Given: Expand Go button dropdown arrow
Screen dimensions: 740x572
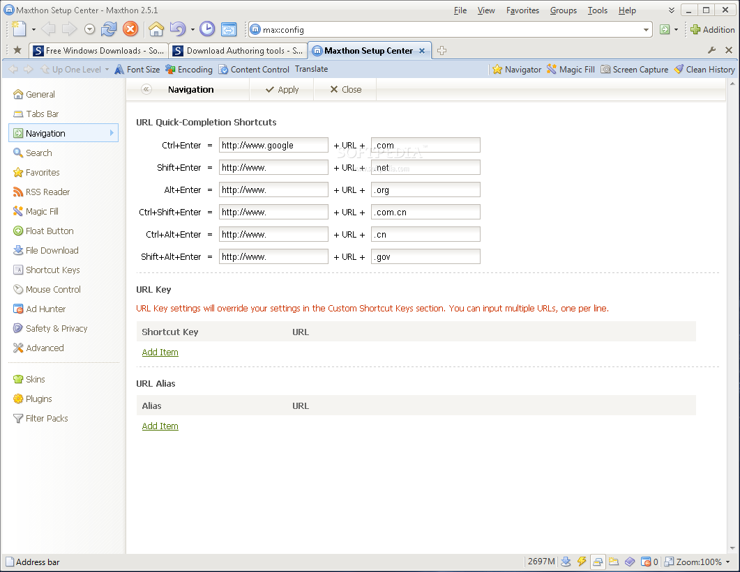Looking at the screenshot, I should coord(676,30).
